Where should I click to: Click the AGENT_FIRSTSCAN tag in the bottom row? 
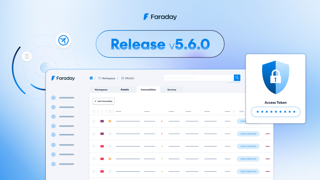248,171
